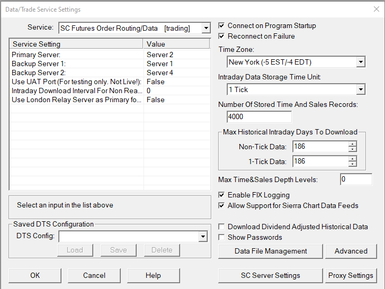
Task: Select the Backup Server 1 row
Action: (110, 64)
